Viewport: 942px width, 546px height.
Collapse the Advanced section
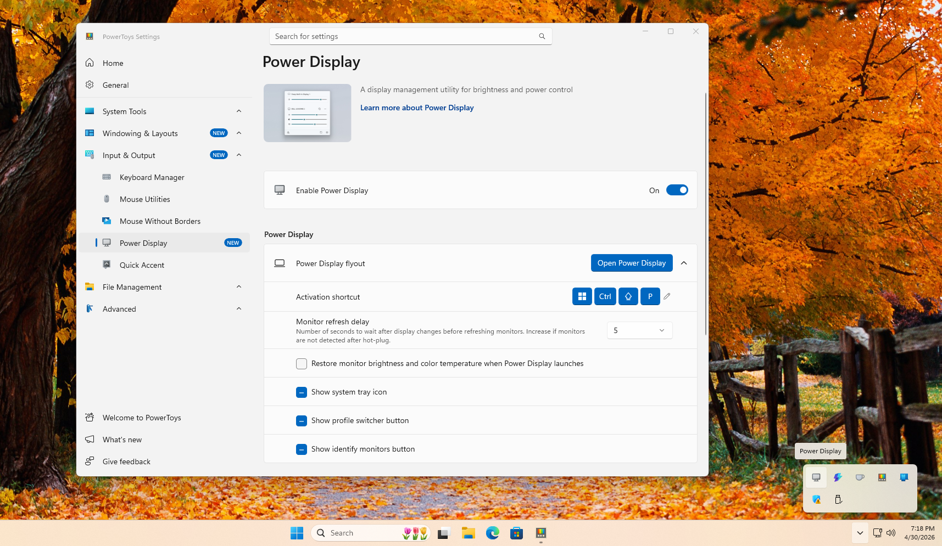coord(239,309)
